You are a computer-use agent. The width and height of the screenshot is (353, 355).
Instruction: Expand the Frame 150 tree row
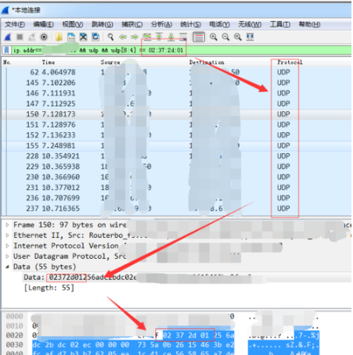coord(7,224)
